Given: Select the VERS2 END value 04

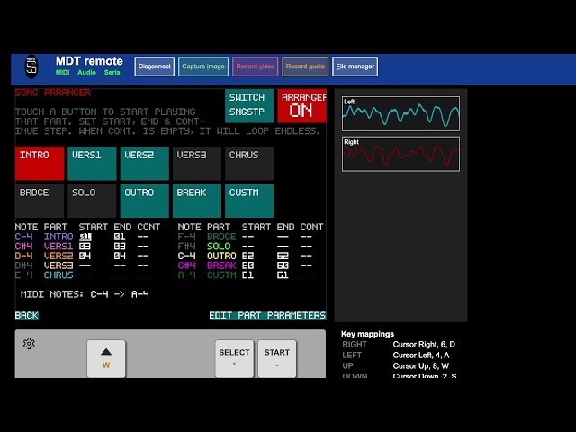Looking at the screenshot, I should pyautogui.click(x=120, y=256).
